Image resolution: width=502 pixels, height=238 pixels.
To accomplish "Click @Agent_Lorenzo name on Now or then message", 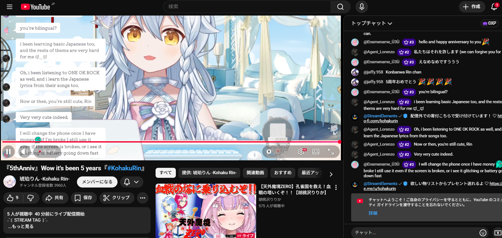I will click(379, 144).
